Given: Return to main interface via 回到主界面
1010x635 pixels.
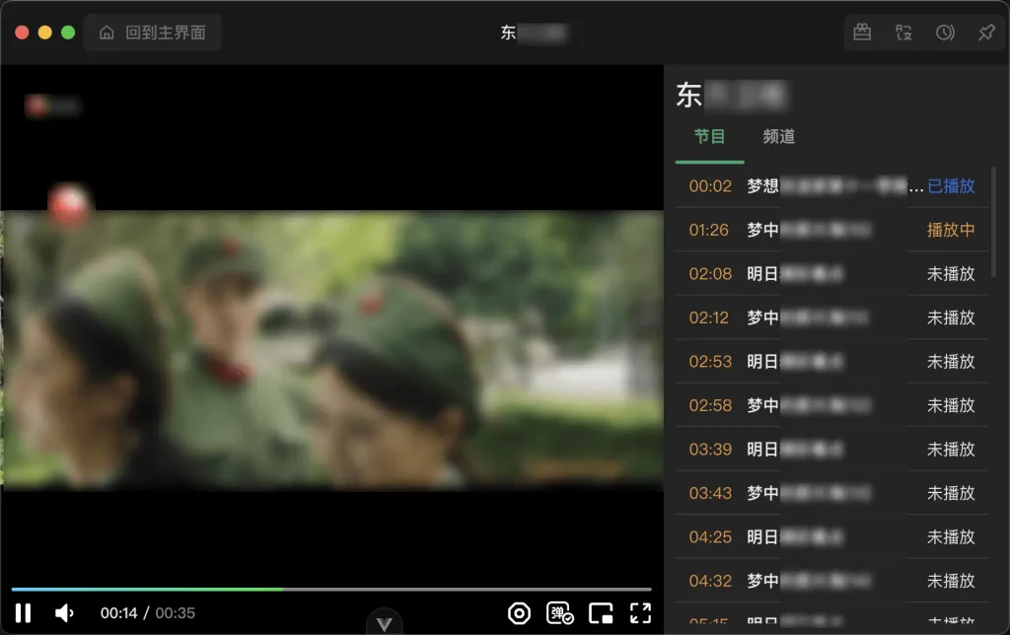Looking at the screenshot, I should click(164, 32).
